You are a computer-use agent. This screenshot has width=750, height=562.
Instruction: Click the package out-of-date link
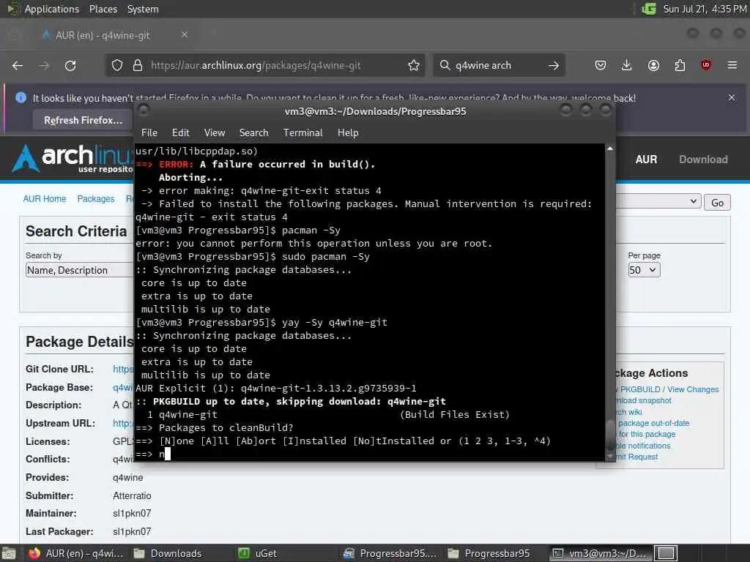pyautogui.click(x=653, y=423)
